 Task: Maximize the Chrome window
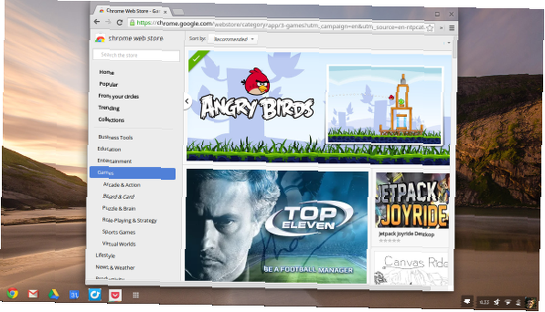[x=437, y=14]
